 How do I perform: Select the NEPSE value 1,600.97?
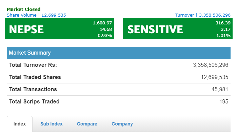pos(102,23)
